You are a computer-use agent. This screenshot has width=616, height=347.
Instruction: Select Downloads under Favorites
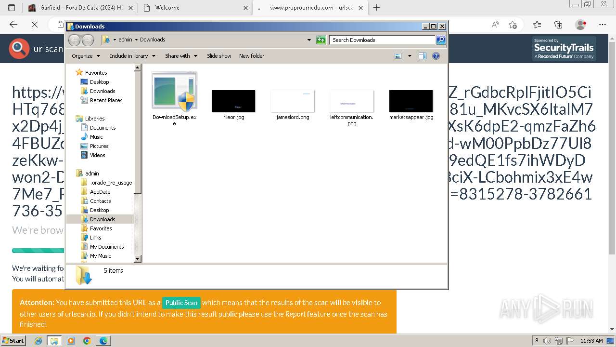point(103,91)
